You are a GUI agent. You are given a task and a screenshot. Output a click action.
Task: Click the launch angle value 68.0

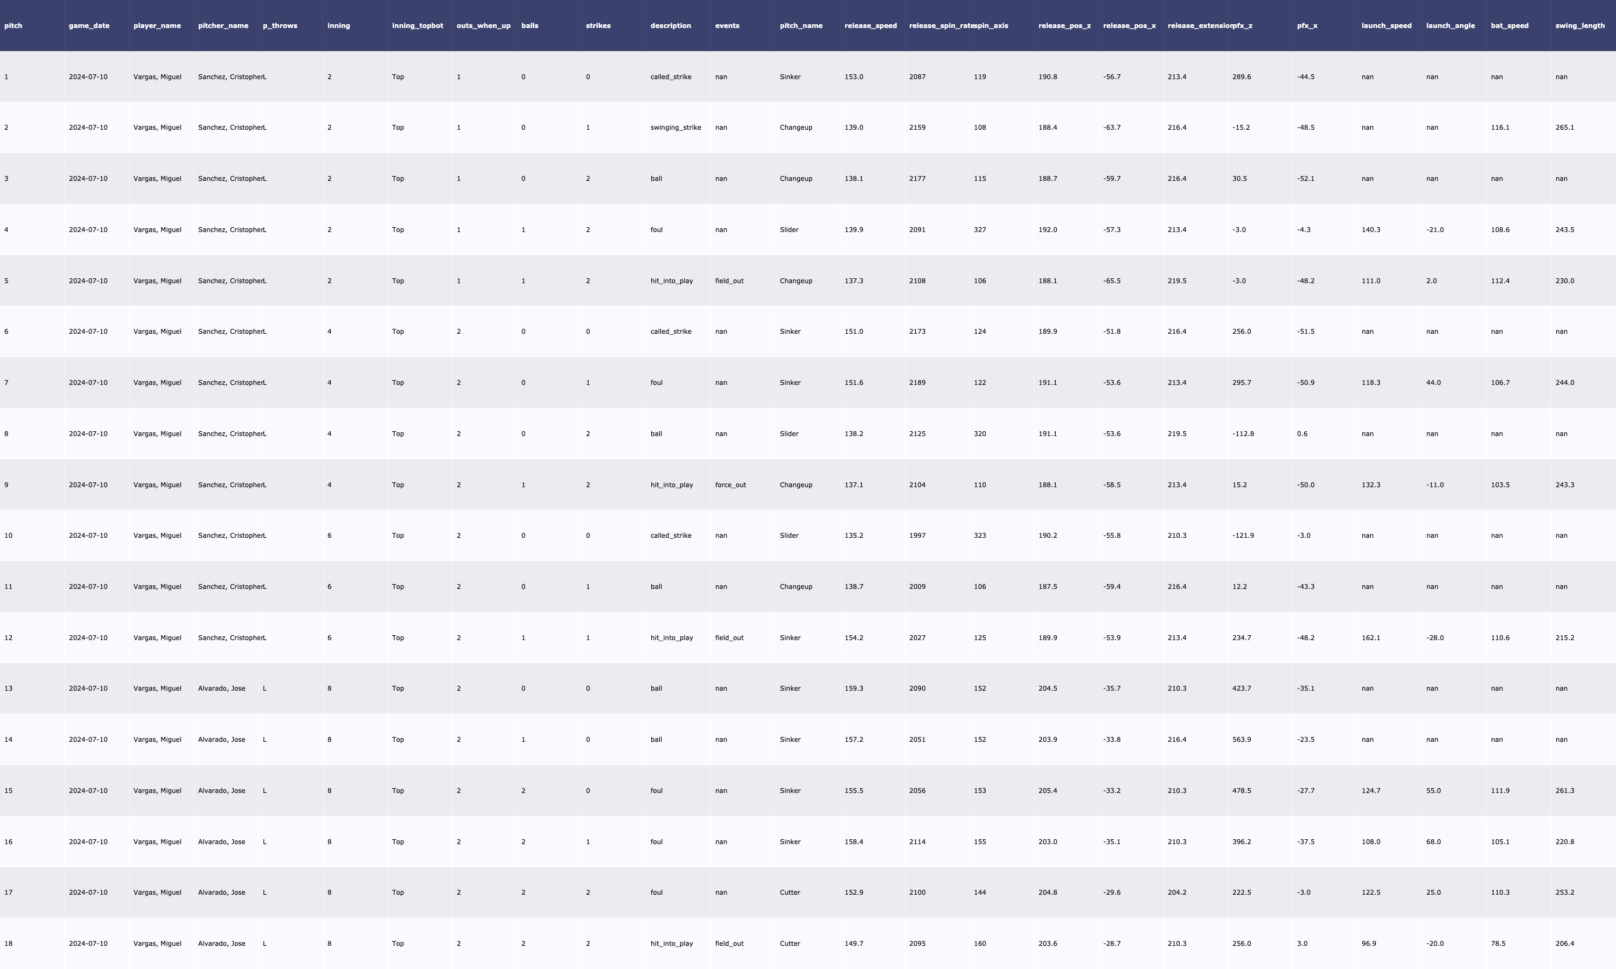(1433, 841)
